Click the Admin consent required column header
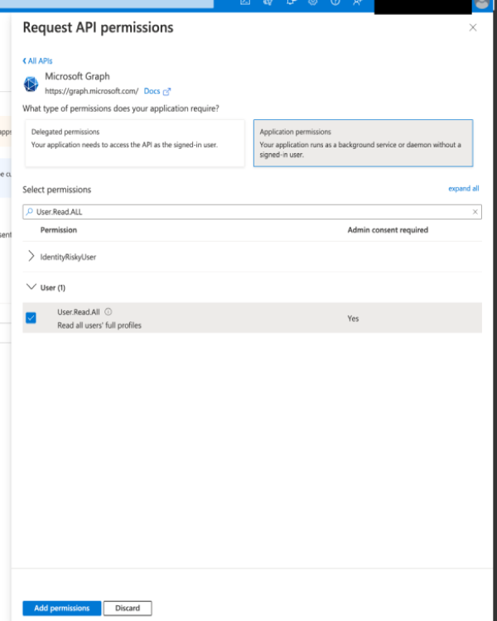 pyautogui.click(x=388, y=230)
